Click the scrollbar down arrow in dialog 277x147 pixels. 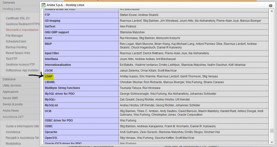[x=272, y=142]
